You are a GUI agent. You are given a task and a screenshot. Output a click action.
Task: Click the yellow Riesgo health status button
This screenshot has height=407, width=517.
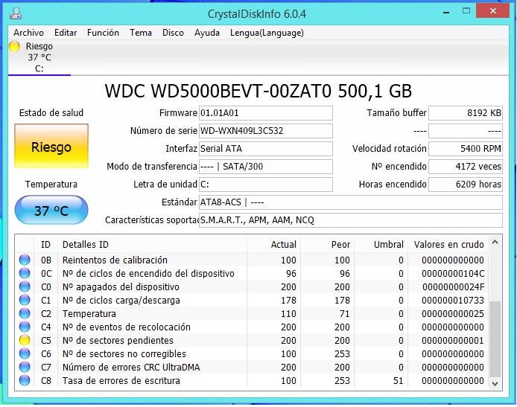(51, 146)
